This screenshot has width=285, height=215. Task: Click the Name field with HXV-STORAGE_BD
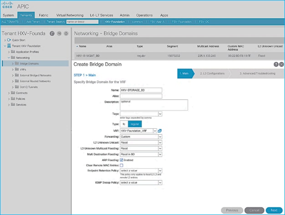[141, 90]
